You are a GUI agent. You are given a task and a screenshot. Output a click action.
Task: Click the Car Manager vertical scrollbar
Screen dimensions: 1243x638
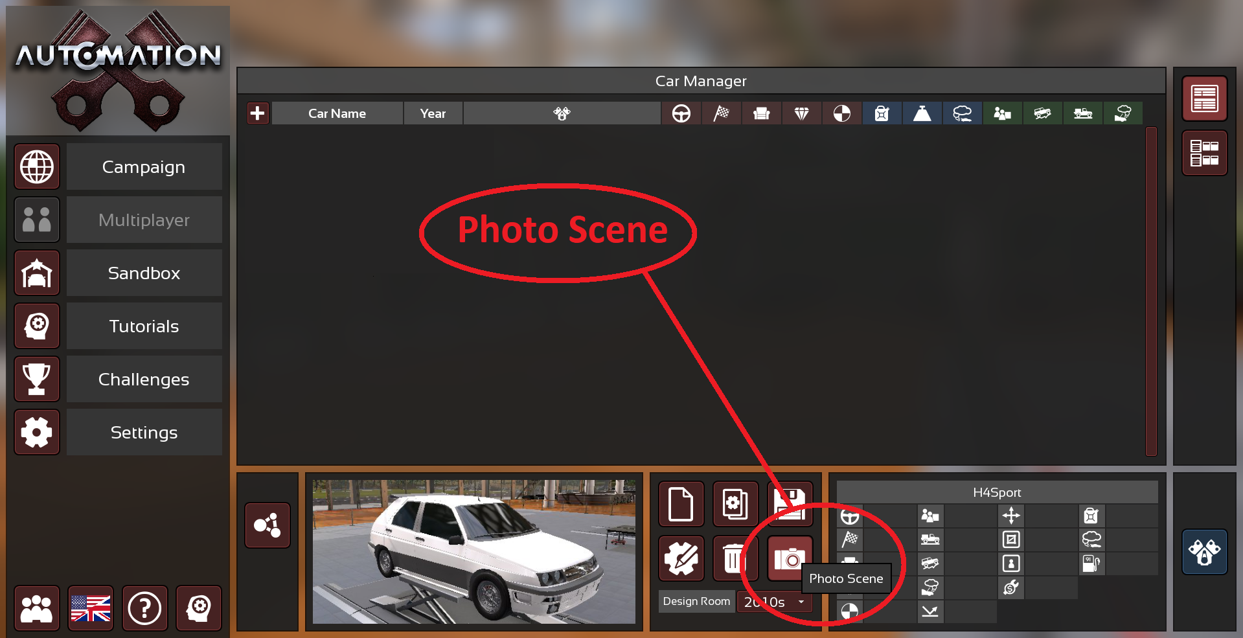1151,291
